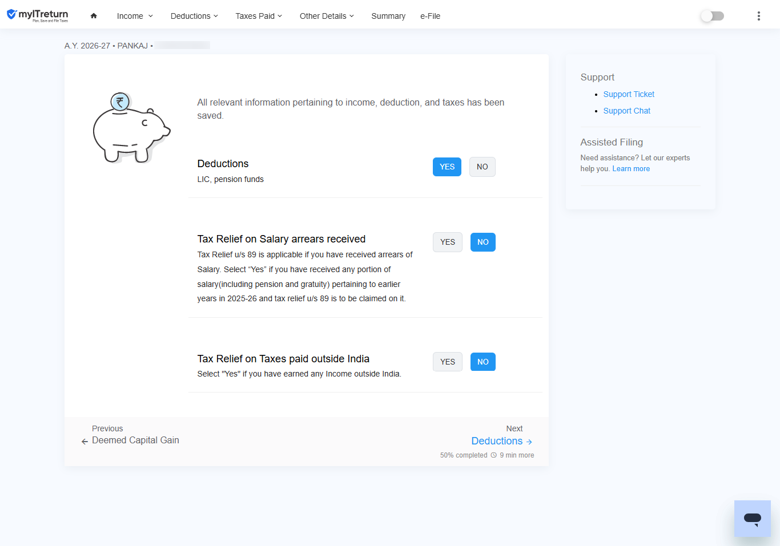Select YES for Taxes paid outside India
Image resolution: width=780 pixels, height=546 pixels.
tap(448, 362)
